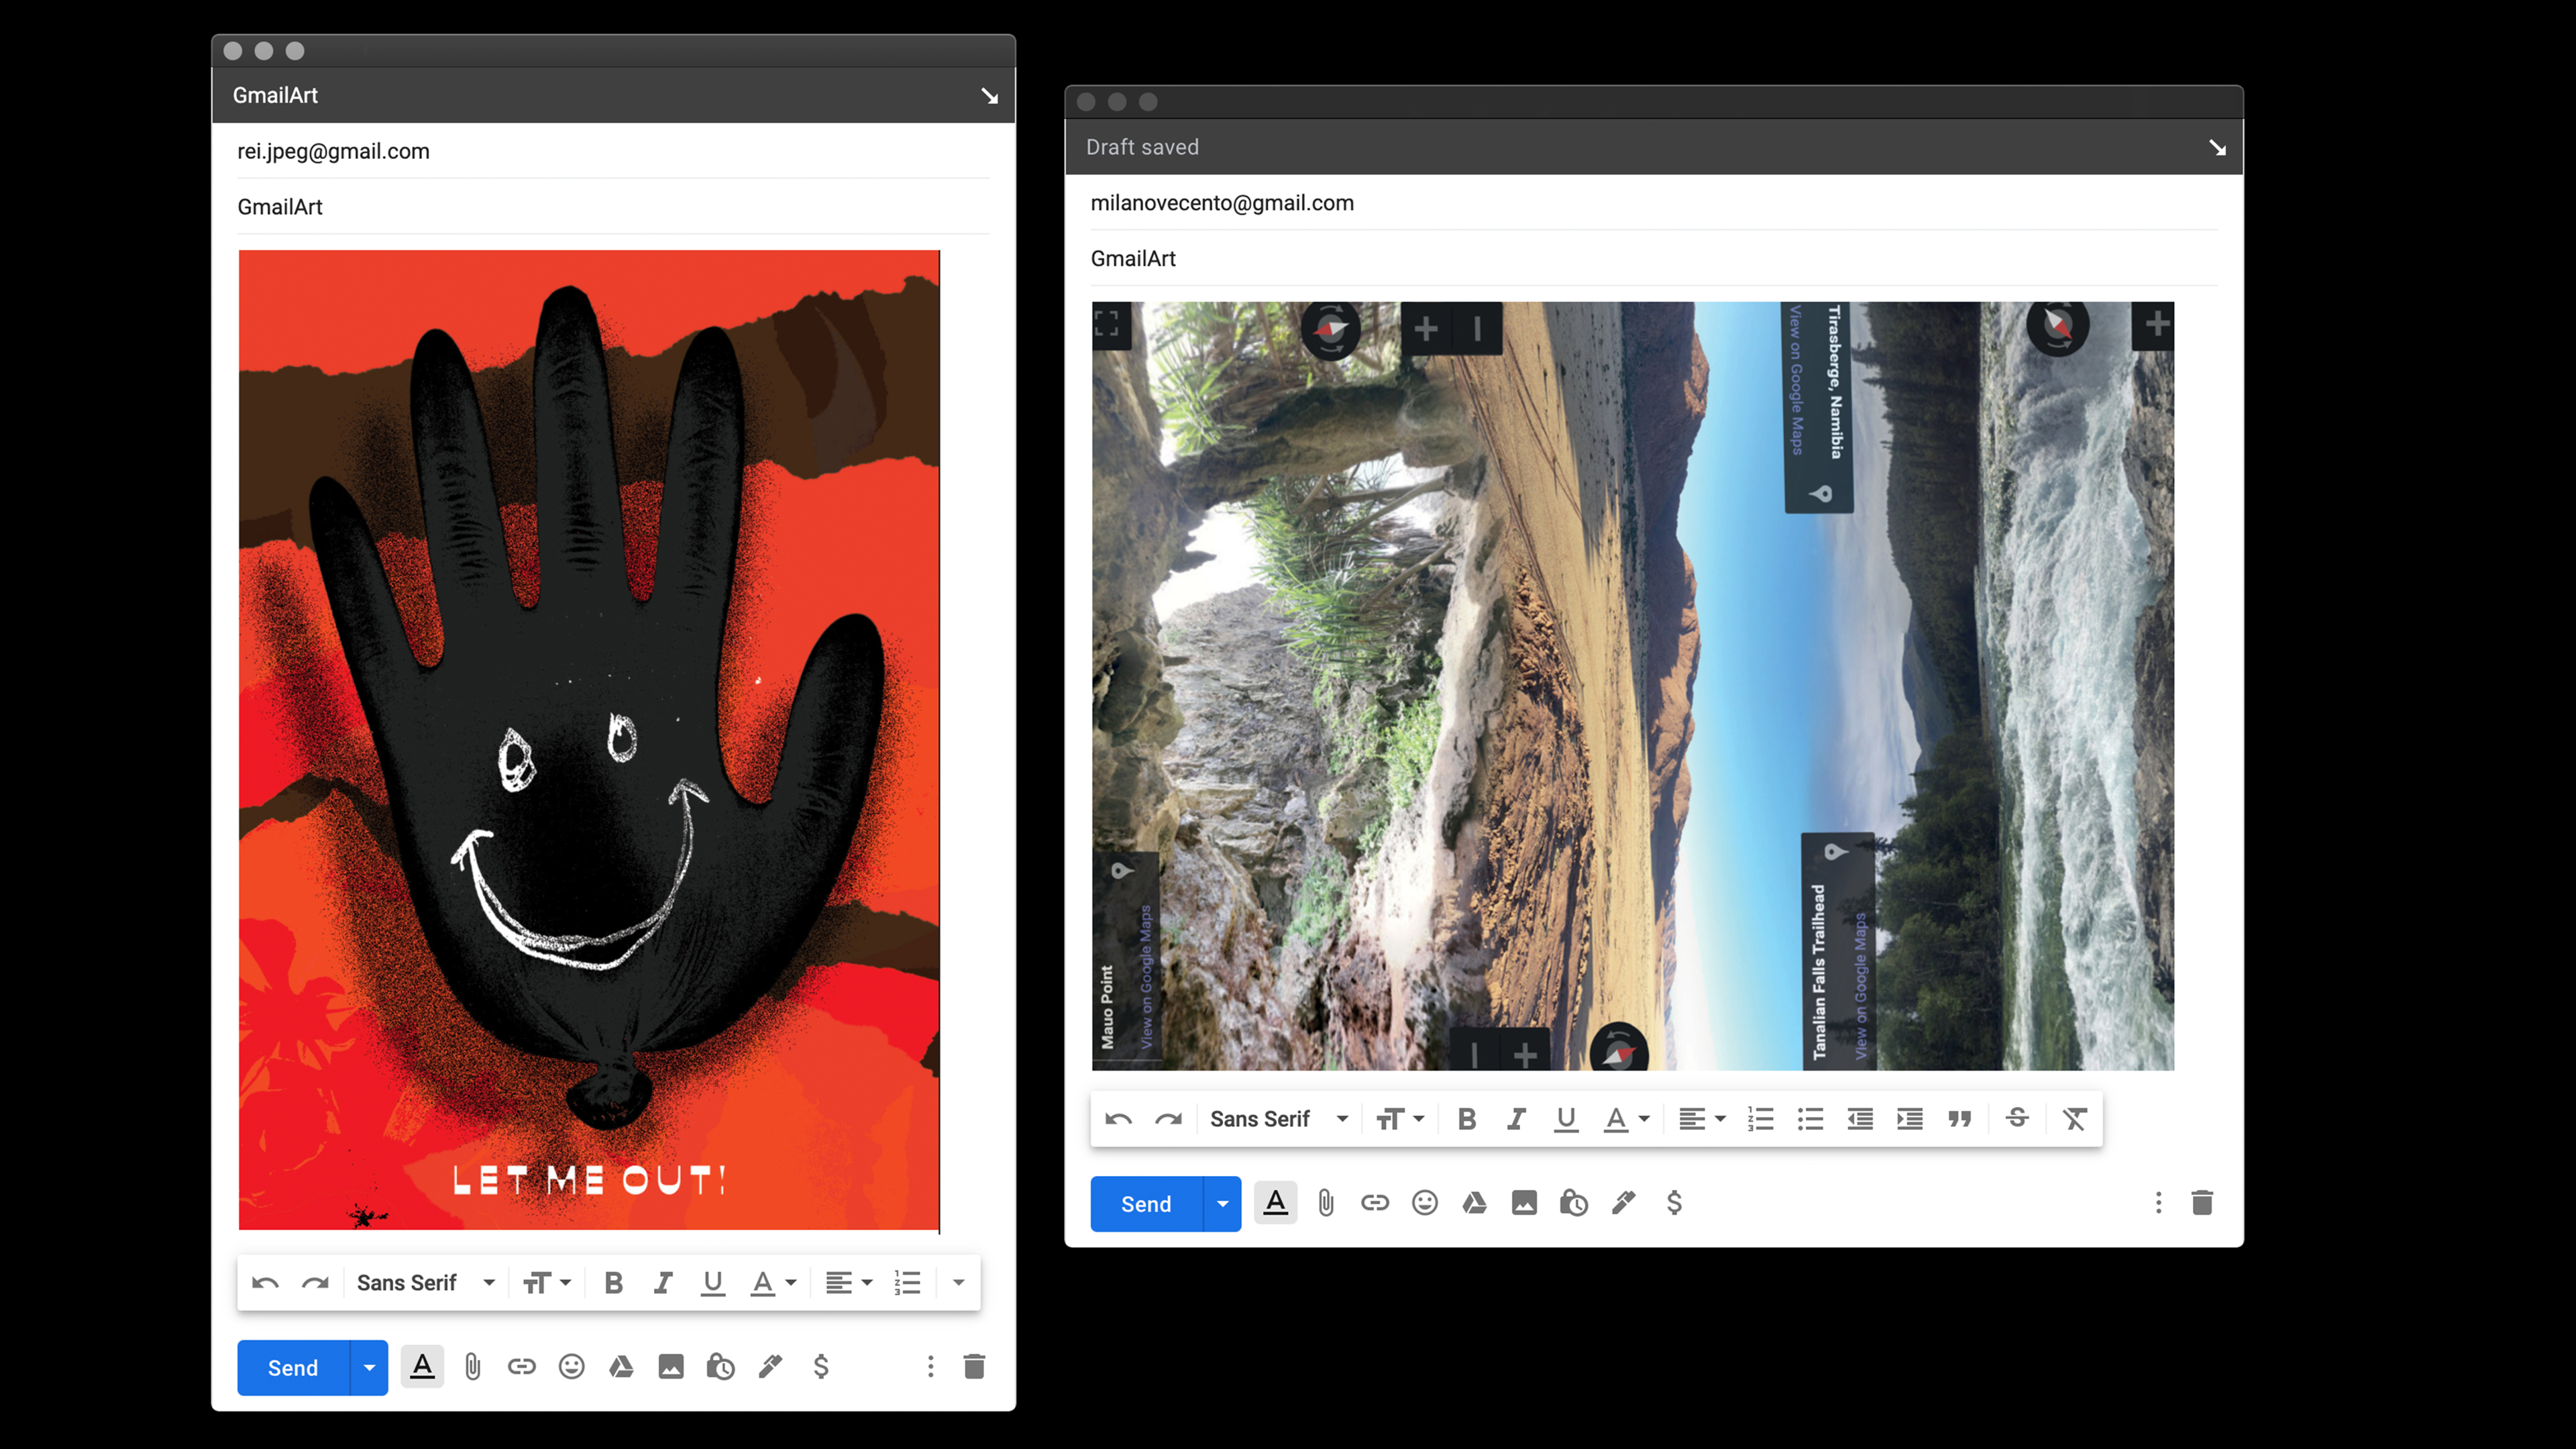The image size is (2576, 1449).
Task: Toggle underline in left GmailArt toolbar
Action: (713, 1282)
